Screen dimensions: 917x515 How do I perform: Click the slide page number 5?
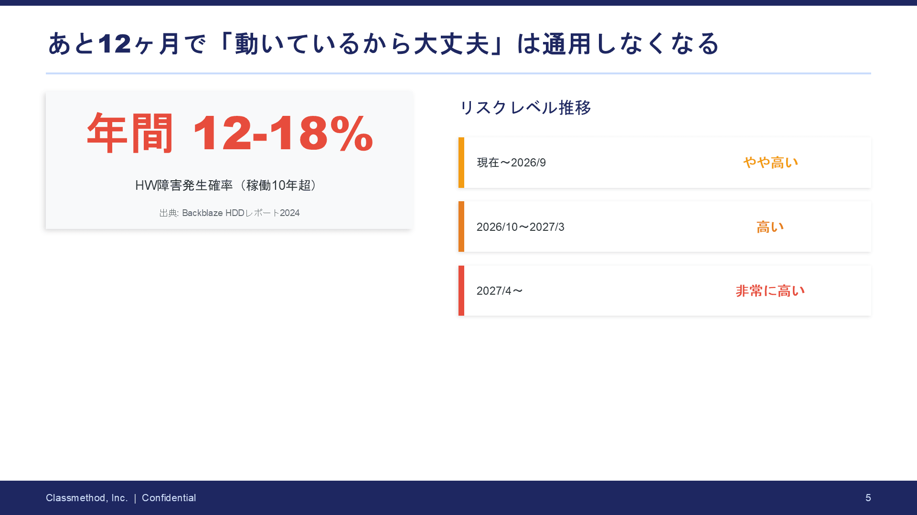click(868, 498)
